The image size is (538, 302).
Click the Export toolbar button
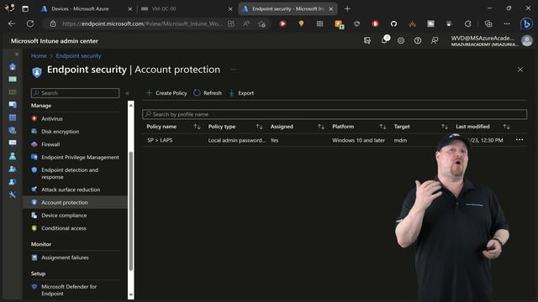[x=241, y=93]
